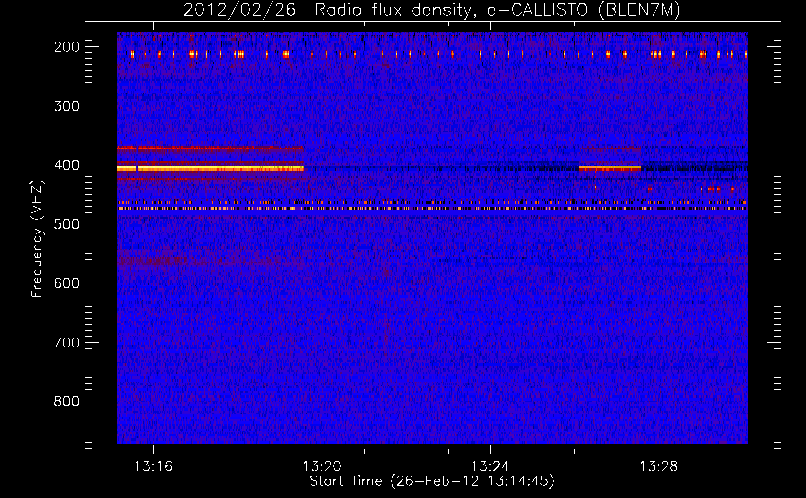Select the 'Start Time (26-Feb-12 13:14:45)' label
Screen dimensions: 806x498
[x=432, y=481]
